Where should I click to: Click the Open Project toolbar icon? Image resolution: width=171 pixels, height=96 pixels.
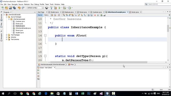[x=10, y=8]
